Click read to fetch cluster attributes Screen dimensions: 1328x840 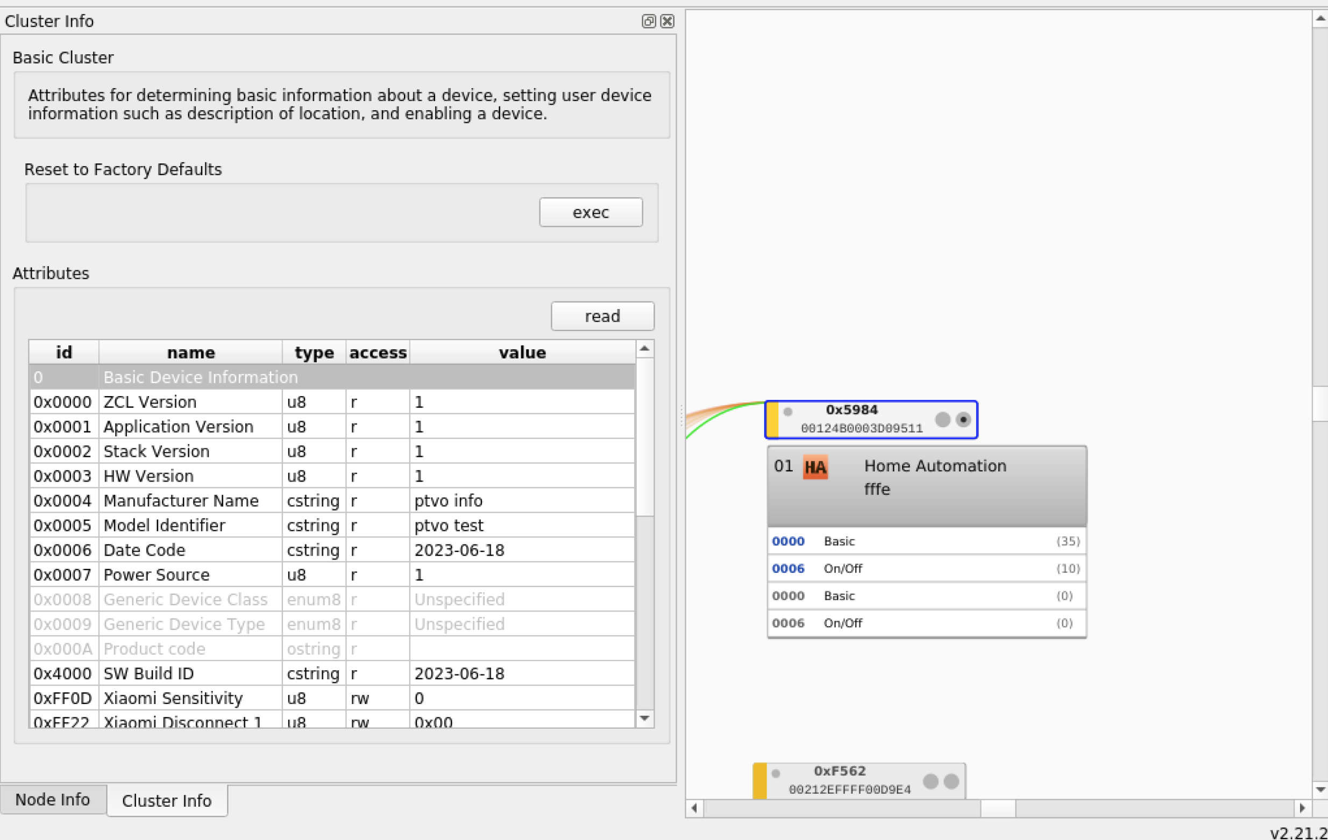click(602, 316)
